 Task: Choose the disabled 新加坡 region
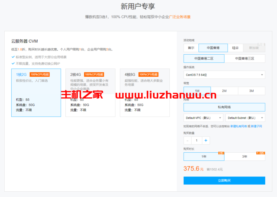tap(254, 48)
